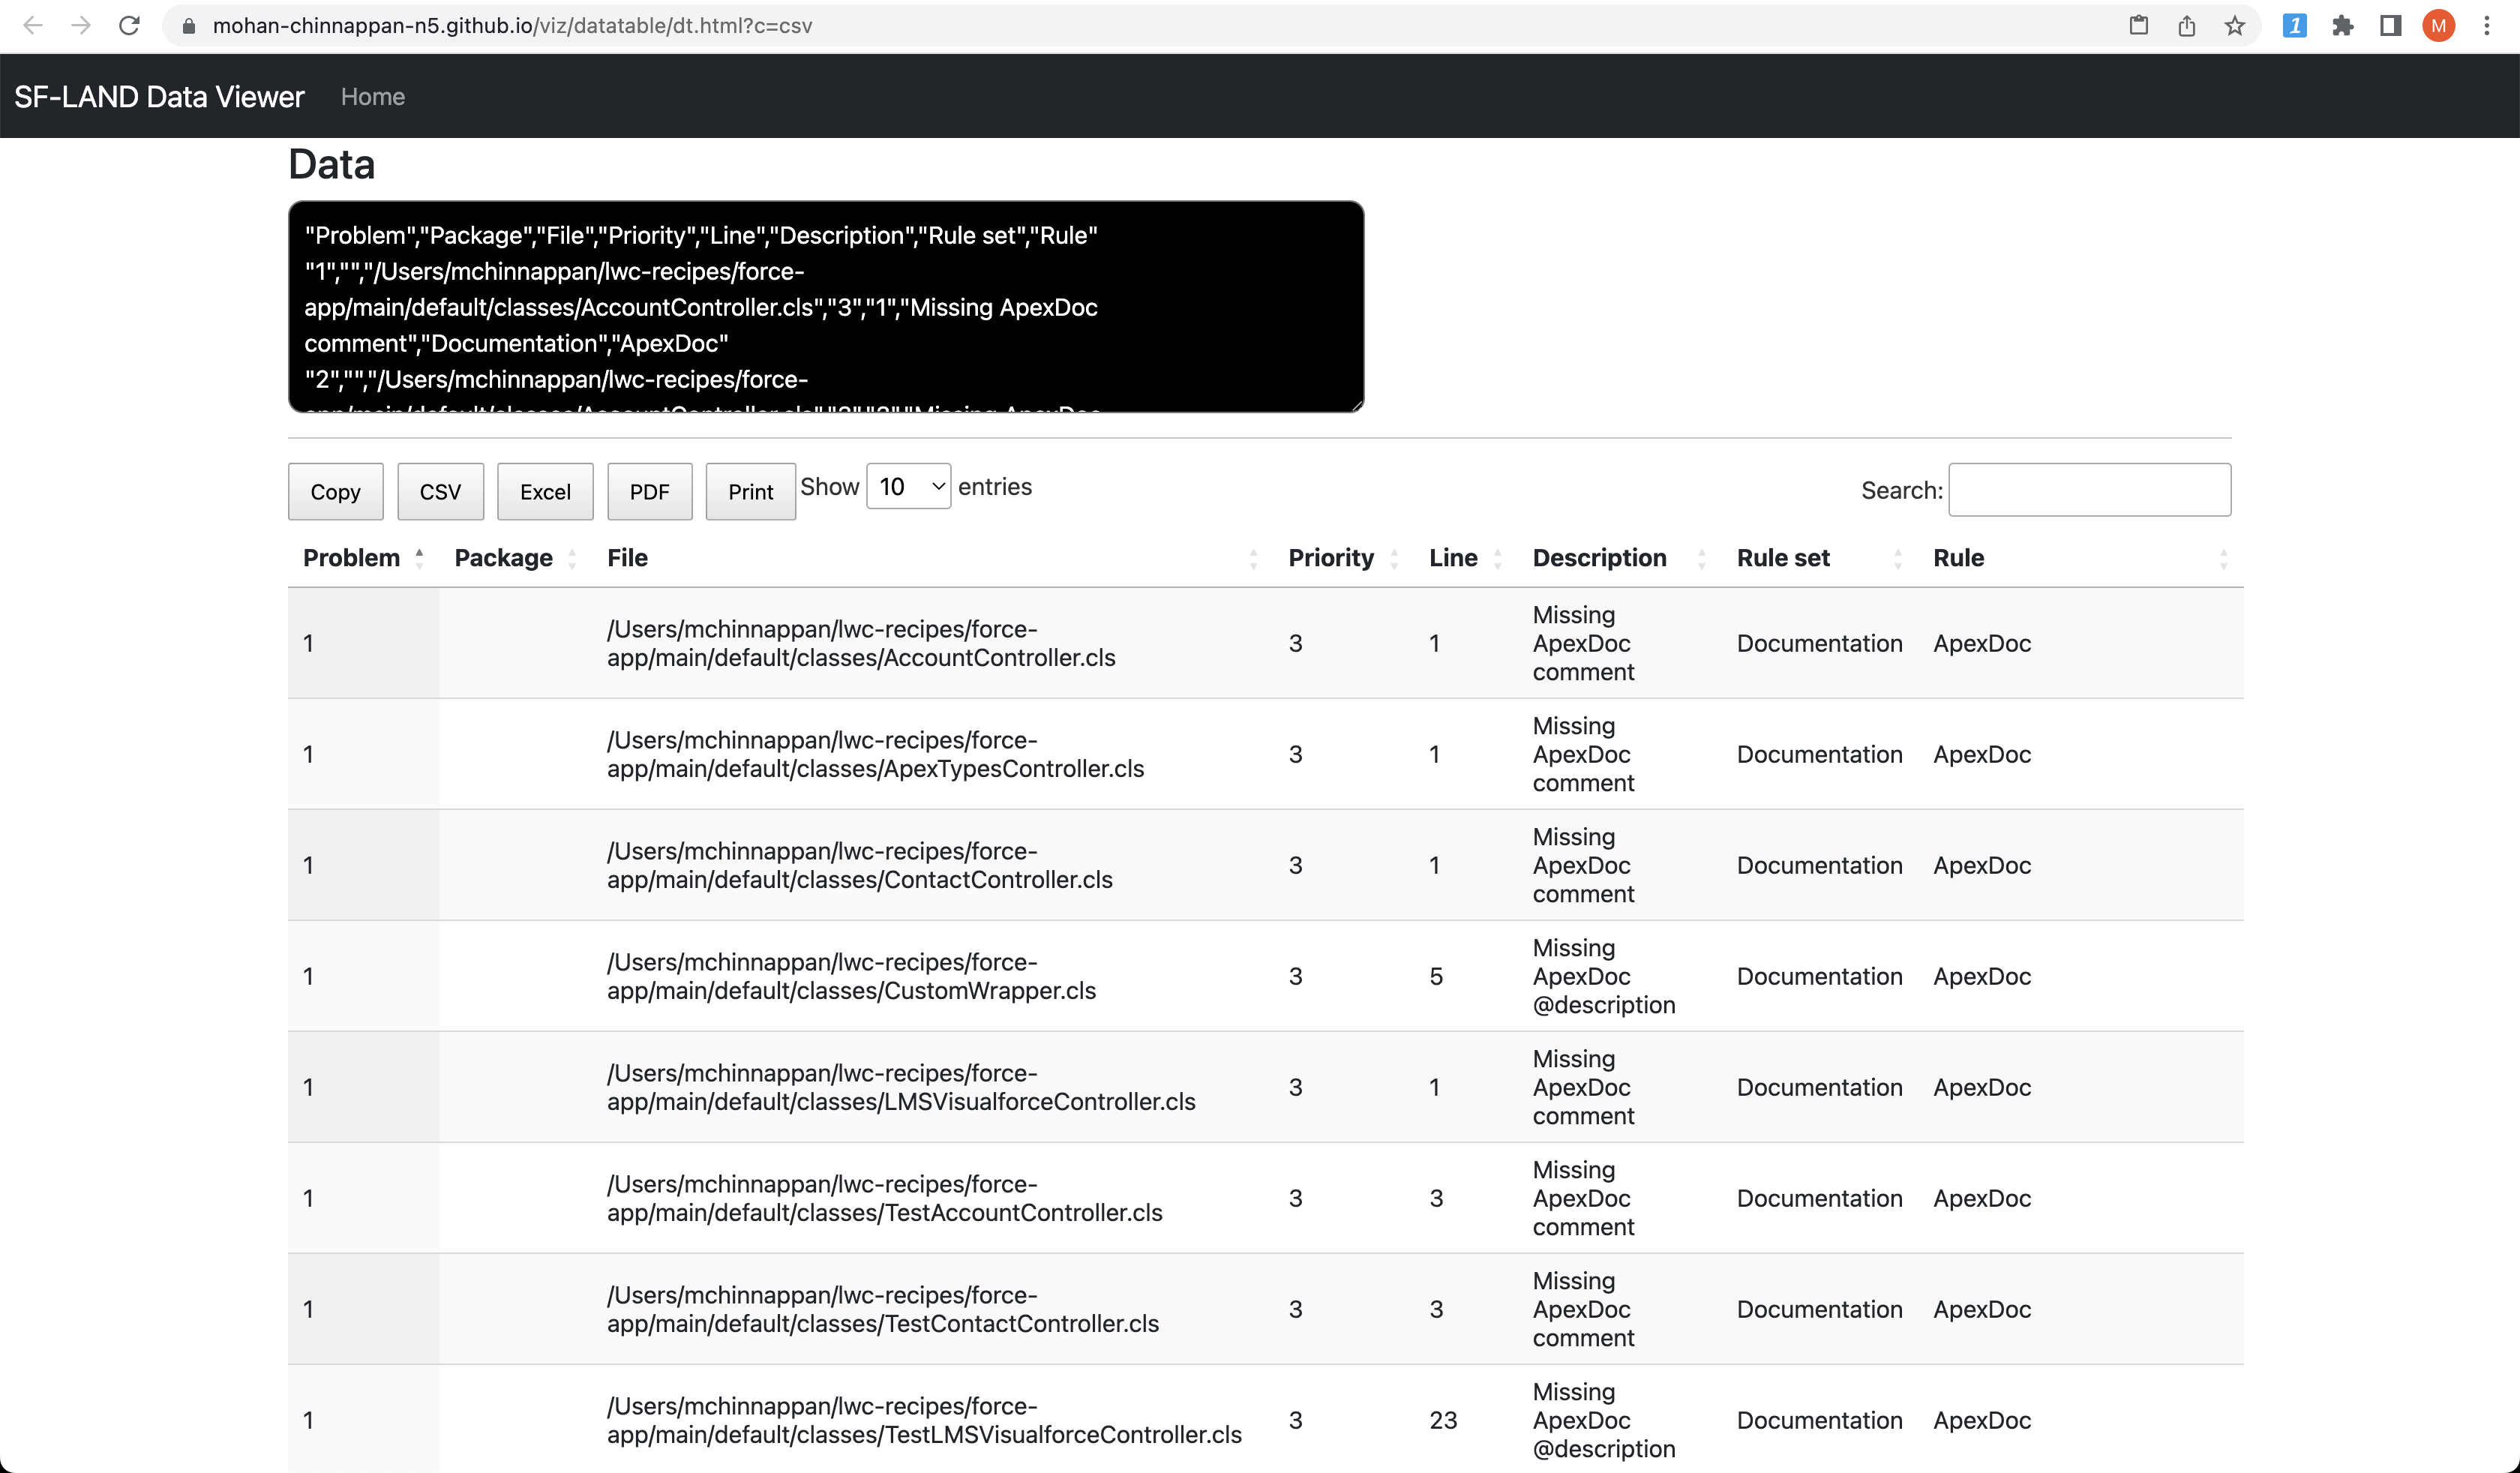Click Documentation cell in AccountController.cls row
2520x1473 pixels.
(x=1819, y=643)
